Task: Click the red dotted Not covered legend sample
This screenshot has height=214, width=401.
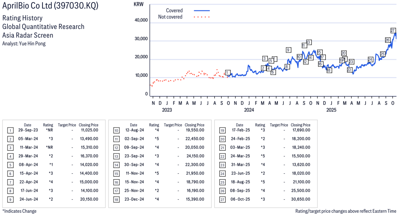Action: pos(202,17)
